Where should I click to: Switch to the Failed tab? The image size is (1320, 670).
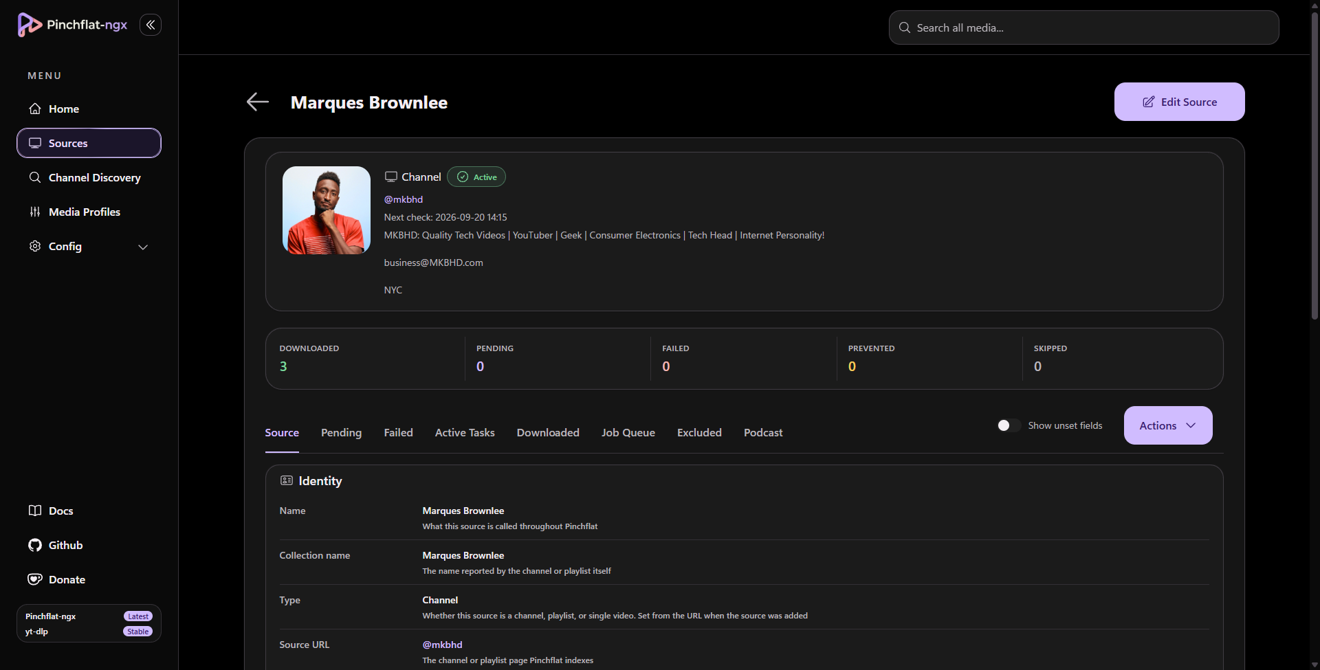coord(399,432)
